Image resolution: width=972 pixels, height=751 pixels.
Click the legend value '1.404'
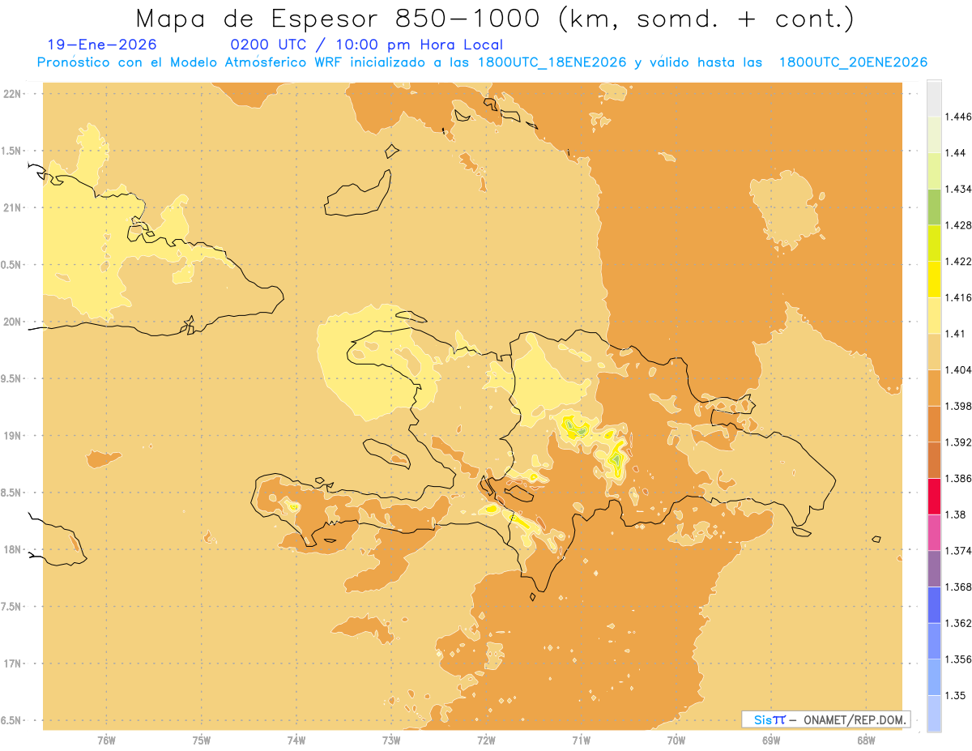pyautogui.click(x=959, y=370)
